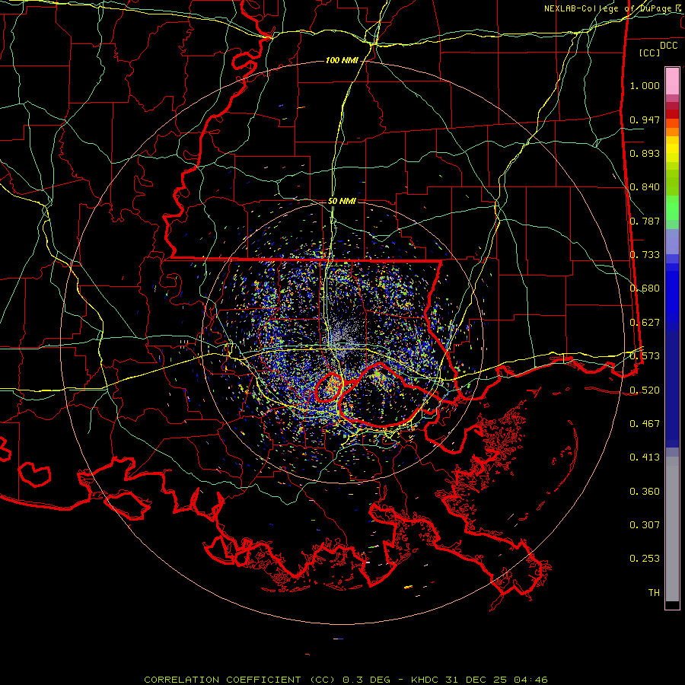The width and height of the screenshot is (685, 685).
Task: Select the 1.000 legend value
Action: (645, 85)
